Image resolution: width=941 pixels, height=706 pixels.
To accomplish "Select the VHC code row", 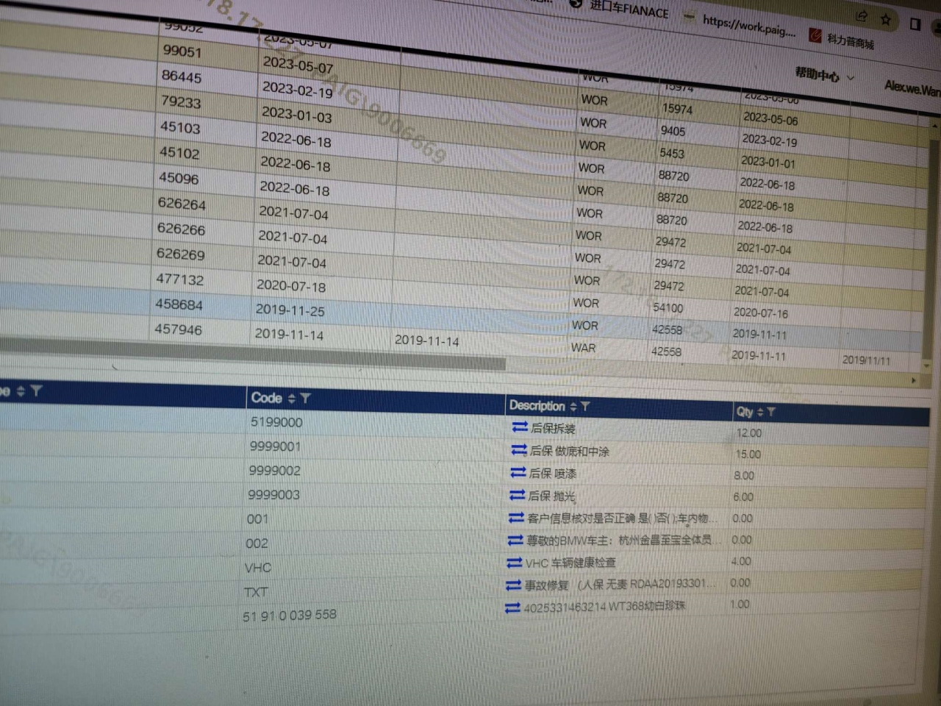I will 258,568.
